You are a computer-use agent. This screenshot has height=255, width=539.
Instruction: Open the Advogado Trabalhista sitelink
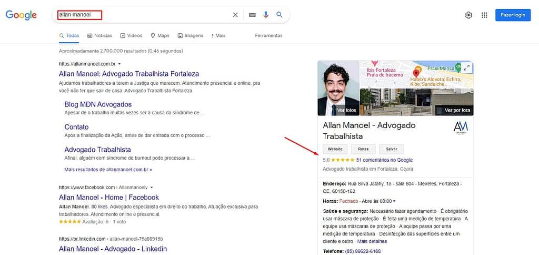pos(97,150)
